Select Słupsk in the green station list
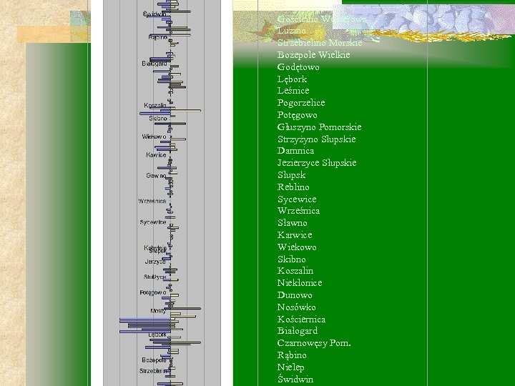 291,175
